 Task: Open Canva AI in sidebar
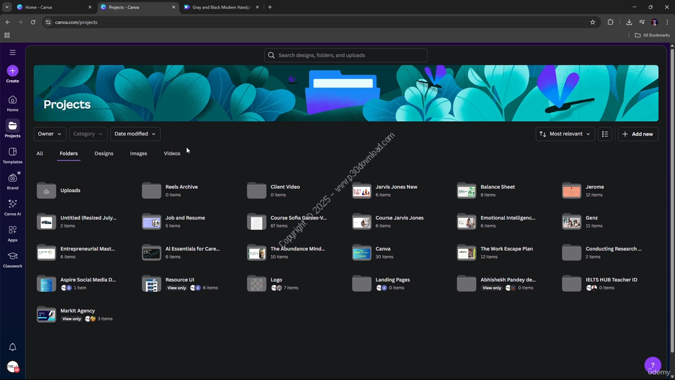point(13,207)
